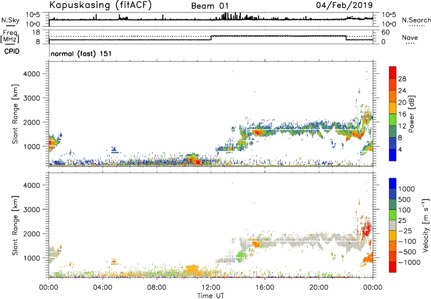Click the 'Freq. [MHz]' axis label
This screenshot has height=299, width=431.
pyautogui.click(x=10, y=36)
